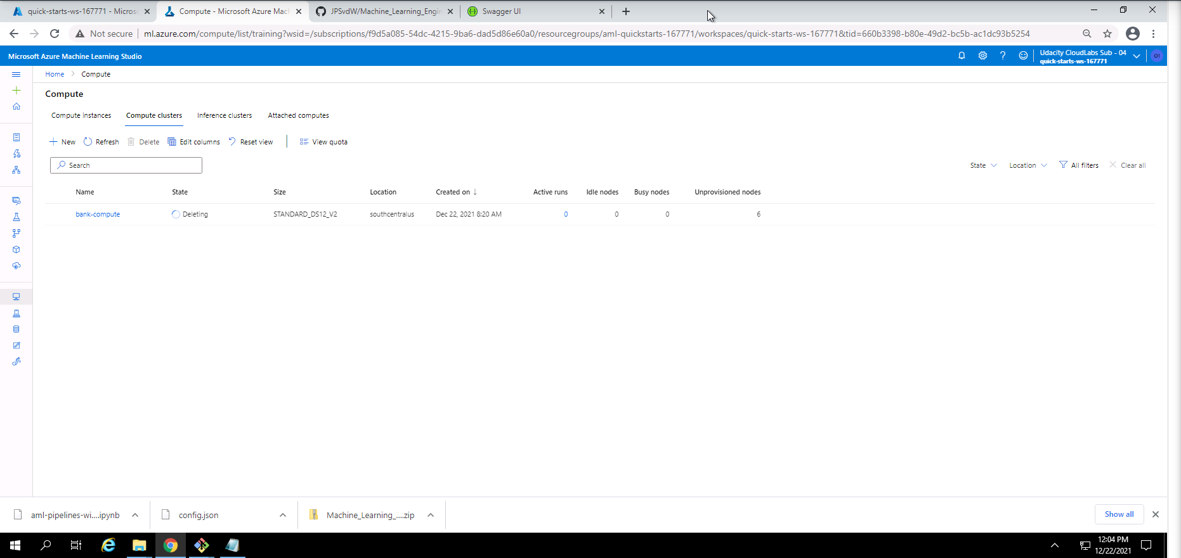Click the Reset view button
This screenshot has height=558, width=1181.
pos(251,142)
